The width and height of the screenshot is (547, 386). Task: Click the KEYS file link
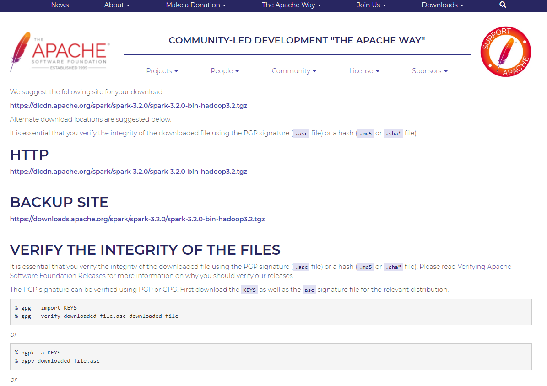[x=249, y=290]
